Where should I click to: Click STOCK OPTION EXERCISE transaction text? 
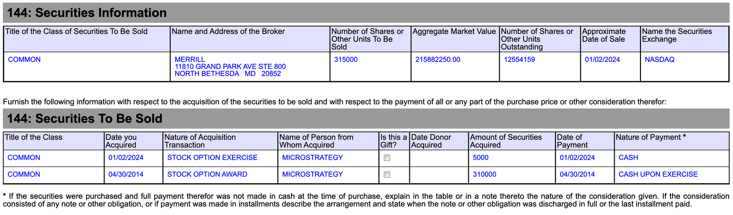(212, 157)
